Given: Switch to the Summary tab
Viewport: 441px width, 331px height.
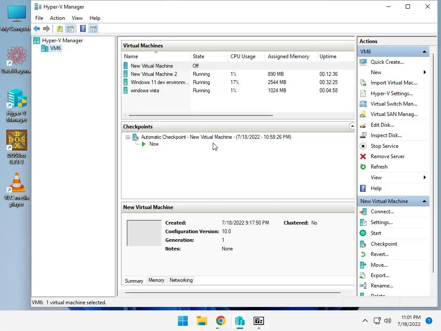Looking at the screenshot, I should (x=134, y=281).
